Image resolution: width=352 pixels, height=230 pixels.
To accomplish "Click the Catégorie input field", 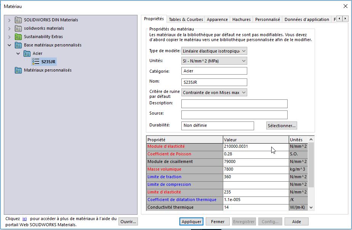I will tap(214, 71).
